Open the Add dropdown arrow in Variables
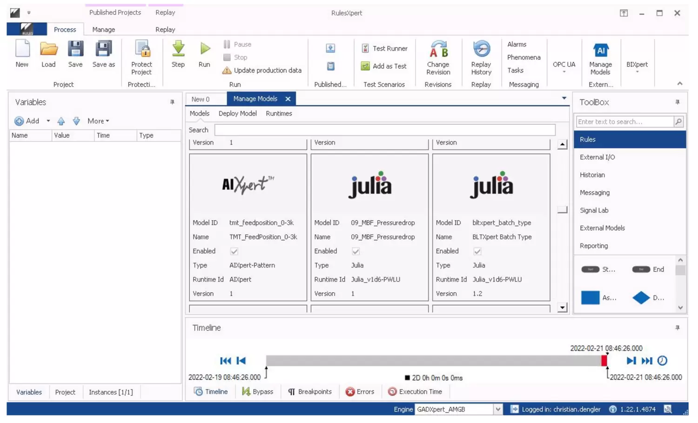Screen dimensions: 698x423 48,121
